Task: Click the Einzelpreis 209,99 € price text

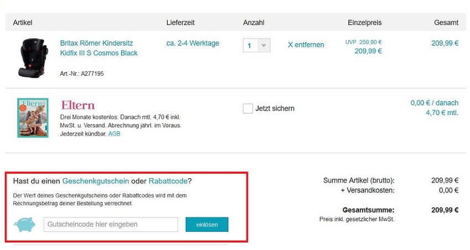Action: pyautogui.click(x=368, y=51)
